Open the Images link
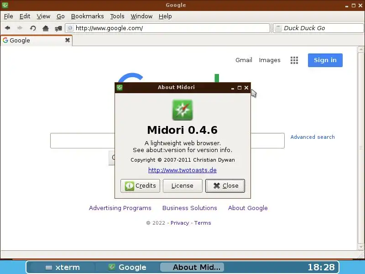The height and width of the screenshot is (274, 365). click(270, 60)
